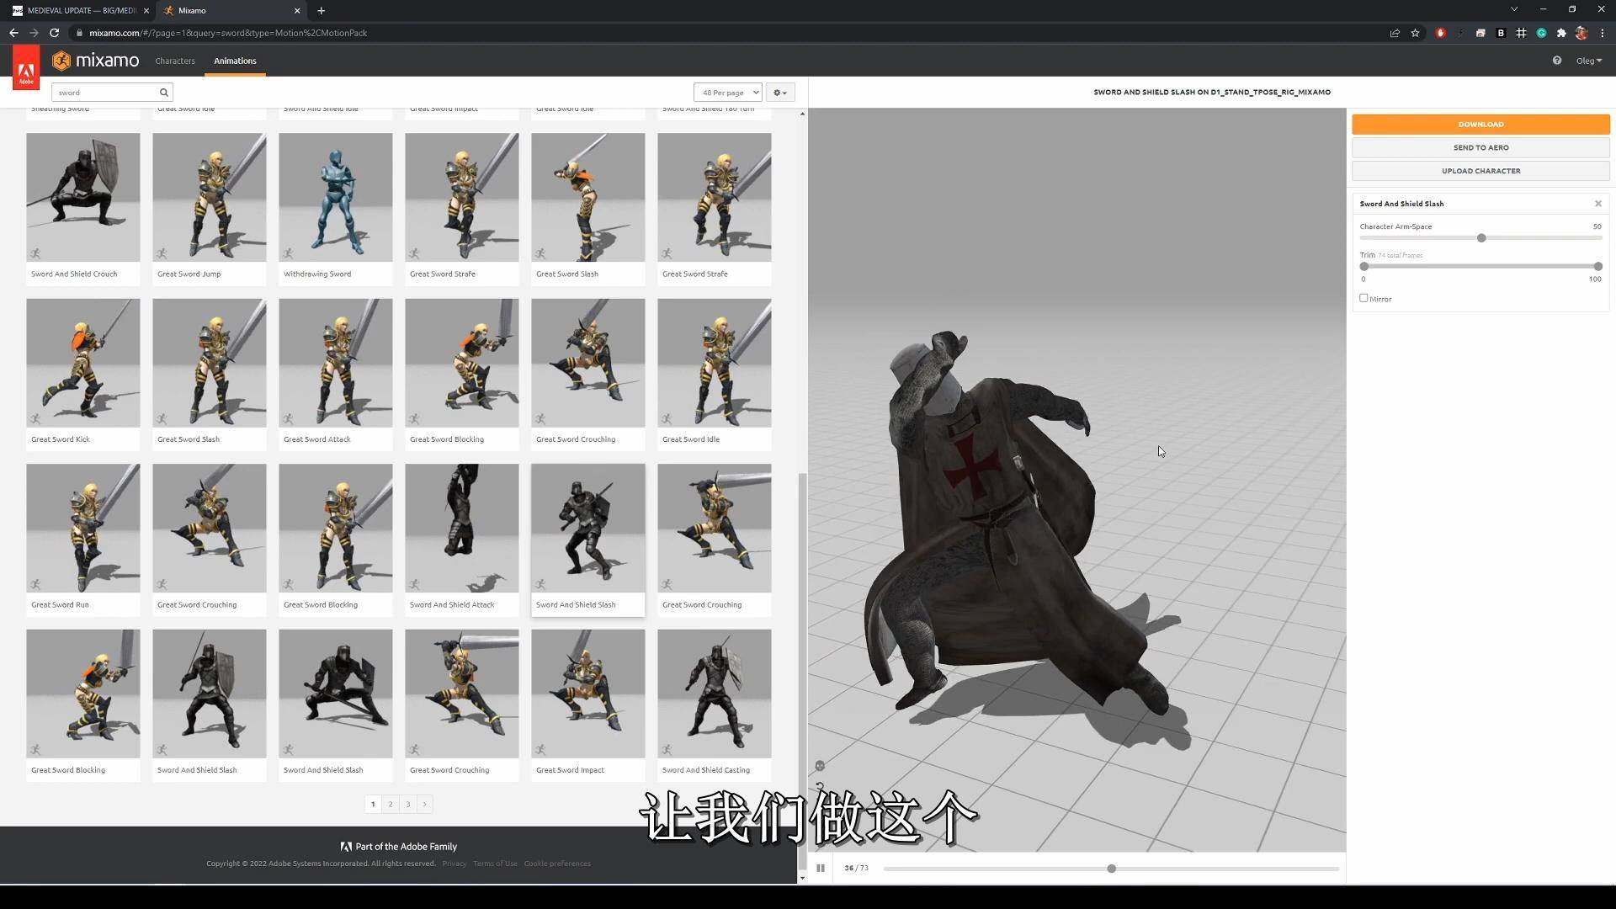The height and width of the screenshot is (909, 1616).
Task: Click the sword search input field
Action: point(105,93)
